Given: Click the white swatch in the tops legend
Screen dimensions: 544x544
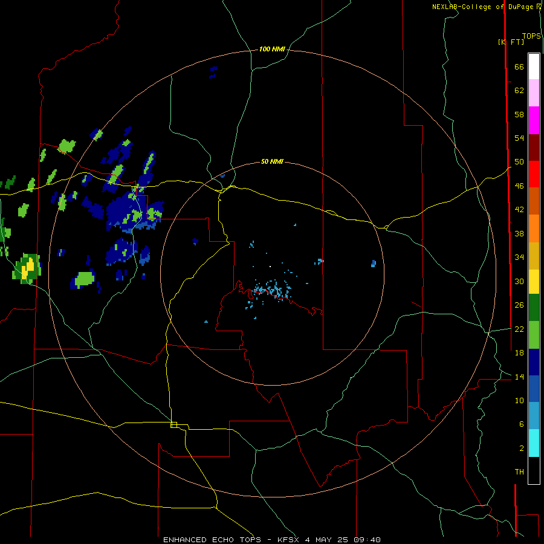Looking at the screenshot, I should coord(534,66).
